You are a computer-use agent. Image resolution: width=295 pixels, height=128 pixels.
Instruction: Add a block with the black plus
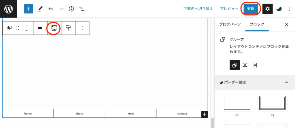[x=205, y=114]
